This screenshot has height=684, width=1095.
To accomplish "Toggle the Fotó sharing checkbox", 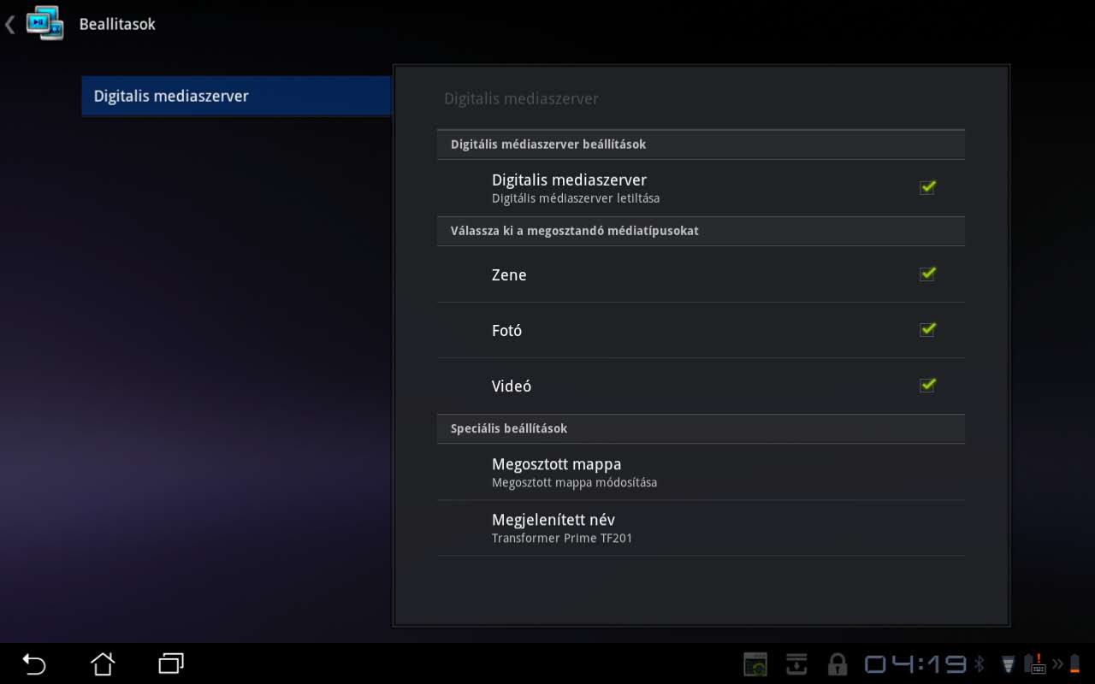I will [x=927, y=330].
